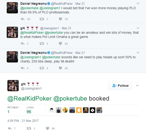Like the tweet with 19 likes
This screenshot has height=136, width=146.
[x=60, y=19]
